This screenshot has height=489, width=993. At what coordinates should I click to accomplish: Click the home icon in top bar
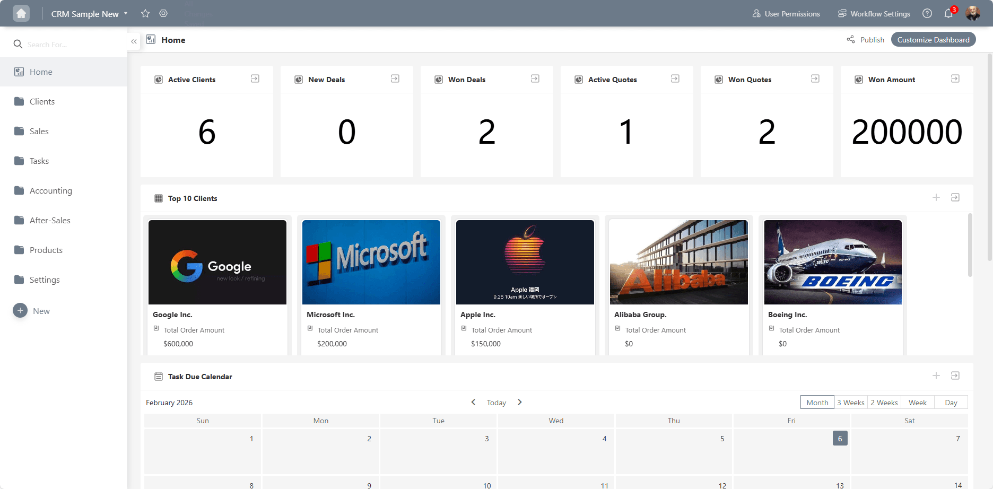(x=21, y=14)
